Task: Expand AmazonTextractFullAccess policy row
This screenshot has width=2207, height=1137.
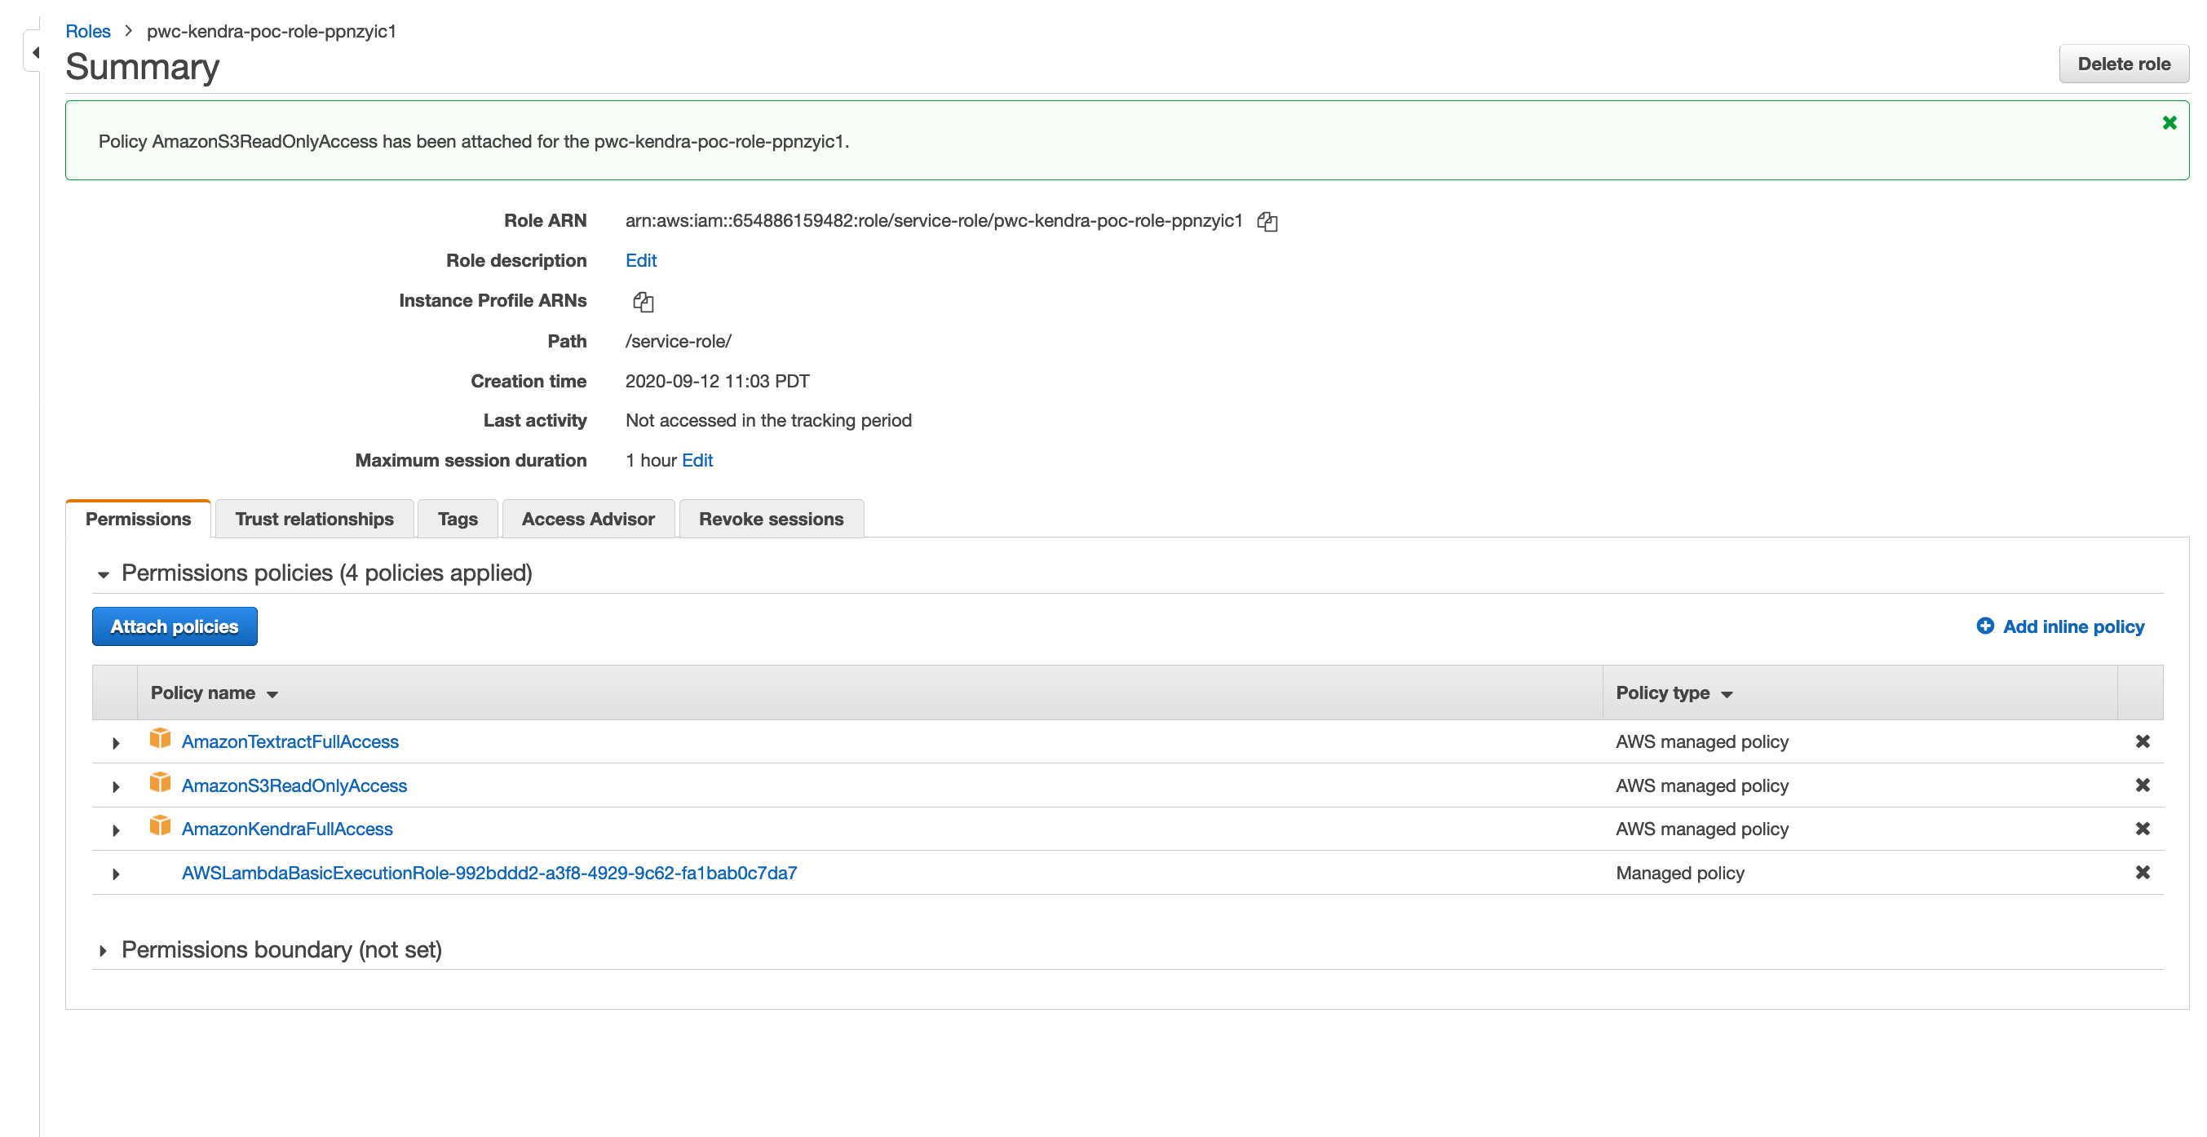Action: point(116,743)
